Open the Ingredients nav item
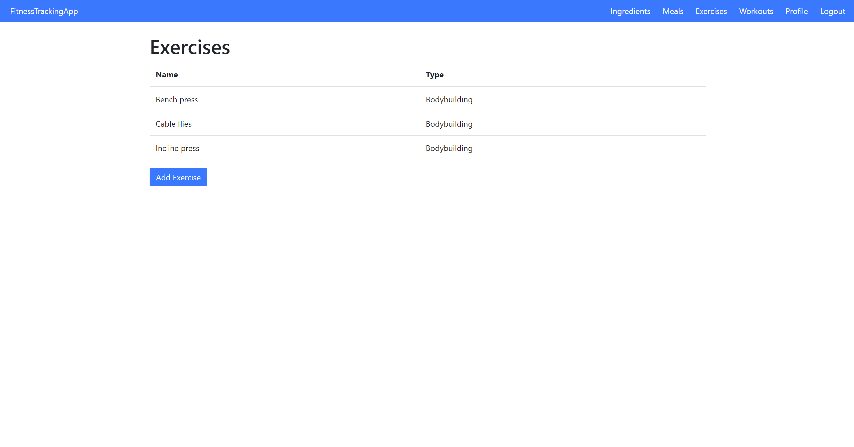 (x=630, y=11)
